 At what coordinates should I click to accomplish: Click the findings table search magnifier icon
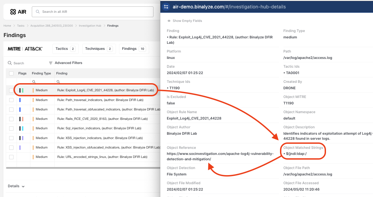coord(10,63)
